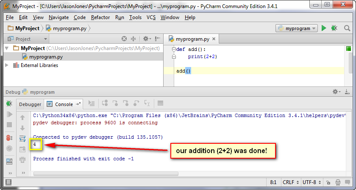356x190 pixels.
Task: Click the Step Out icon
Action: click(136, 103)
